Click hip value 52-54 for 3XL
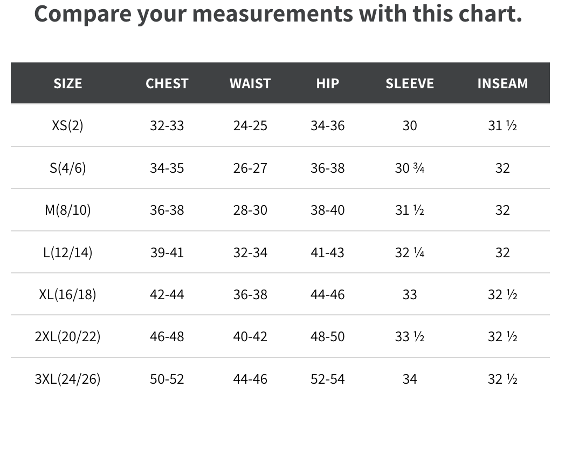565x451 pixels. pos(328,379)
